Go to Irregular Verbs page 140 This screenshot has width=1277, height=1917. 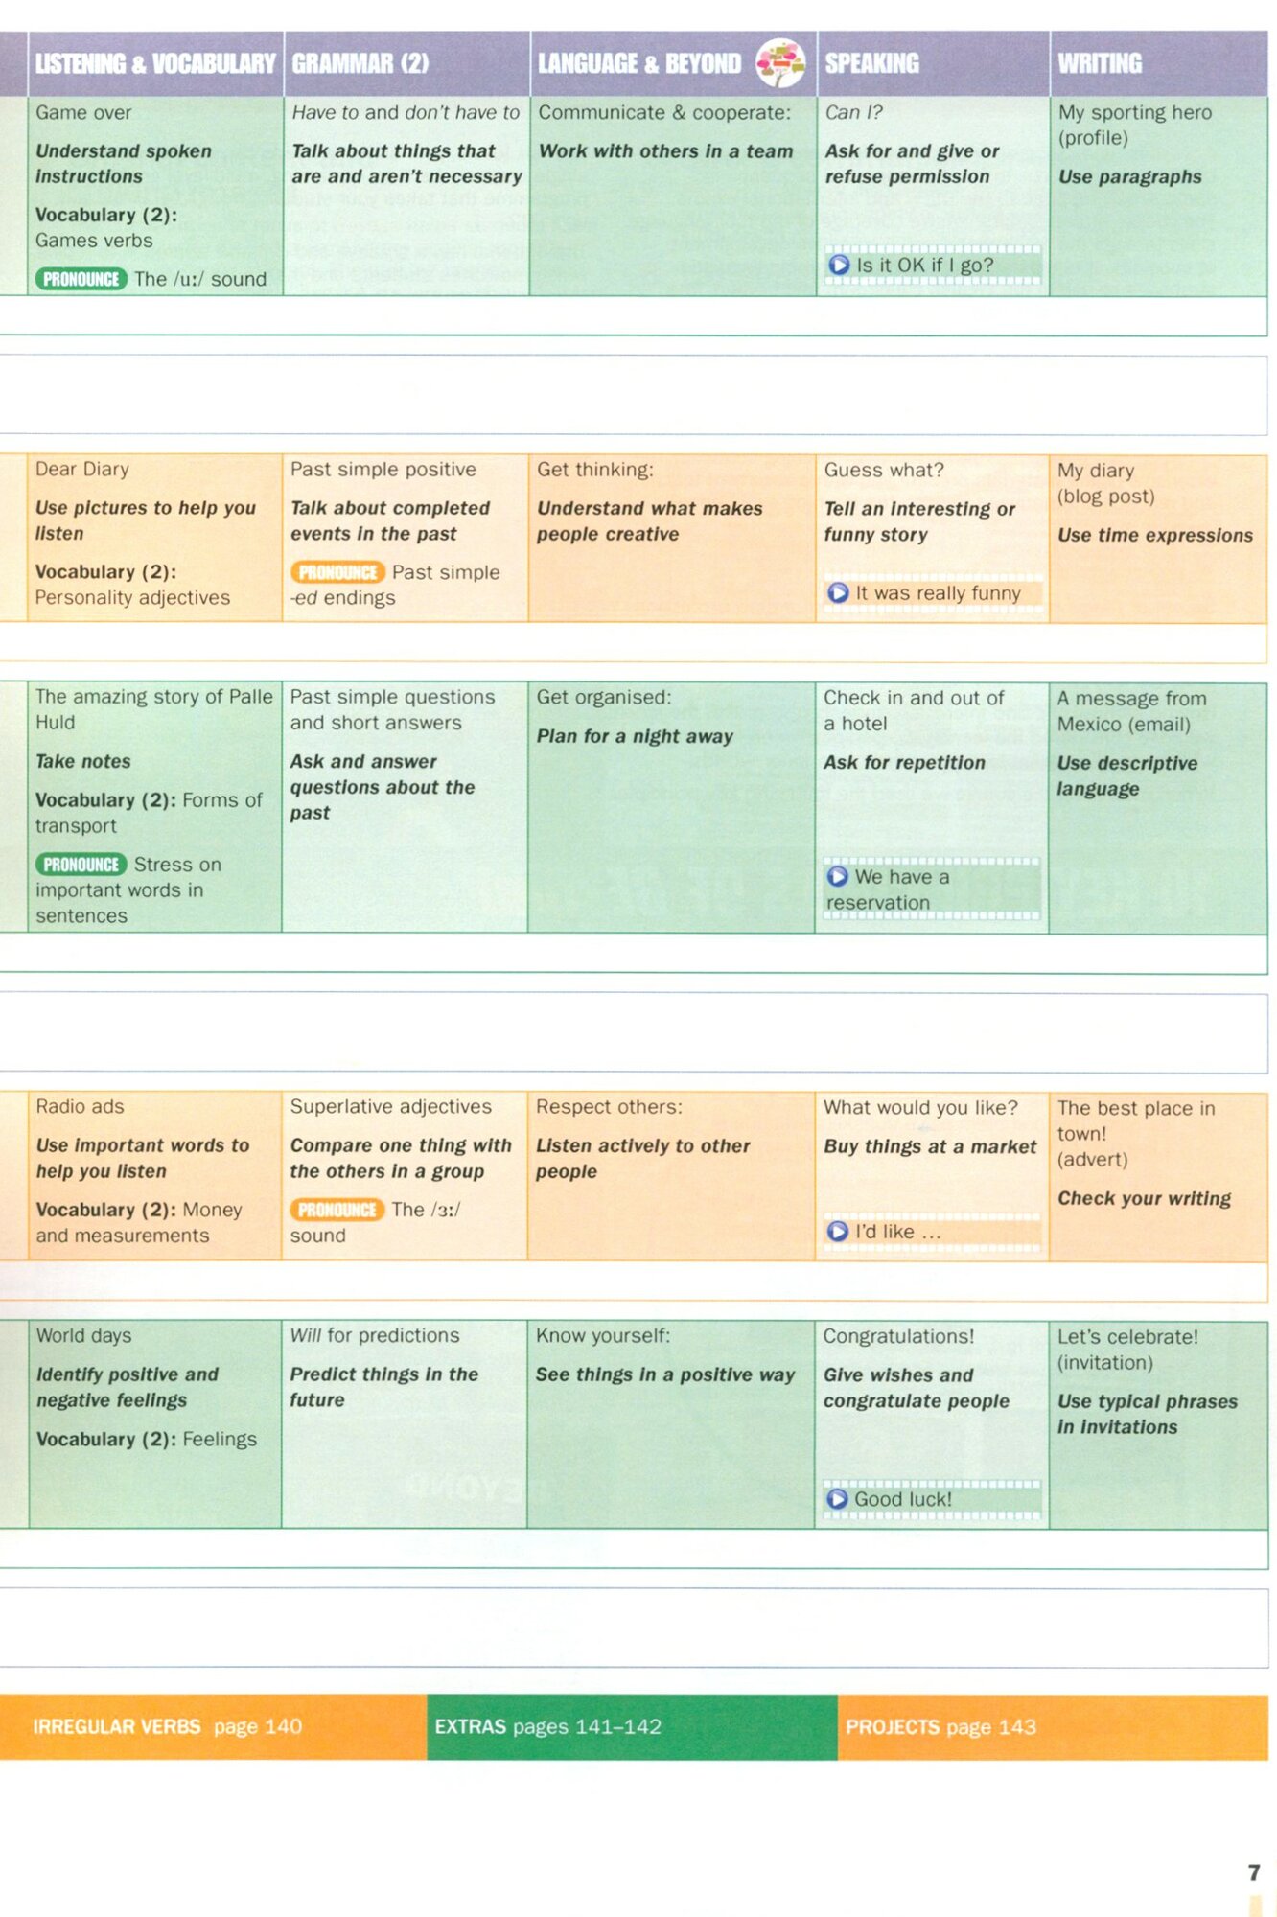(168, 1726)
